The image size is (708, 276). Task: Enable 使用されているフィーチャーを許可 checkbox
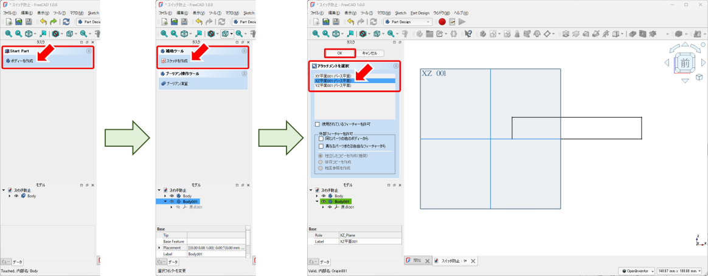317,124
